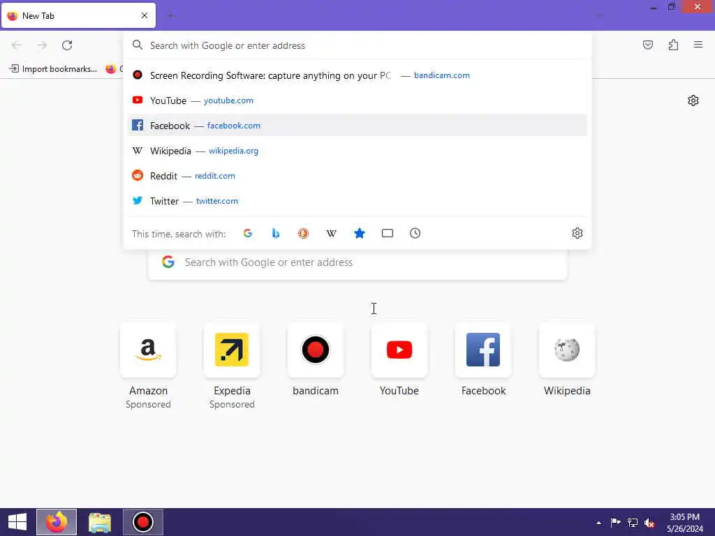715x536 pixels.
Task: Close the New Tab tab
Action: [145, 15]
